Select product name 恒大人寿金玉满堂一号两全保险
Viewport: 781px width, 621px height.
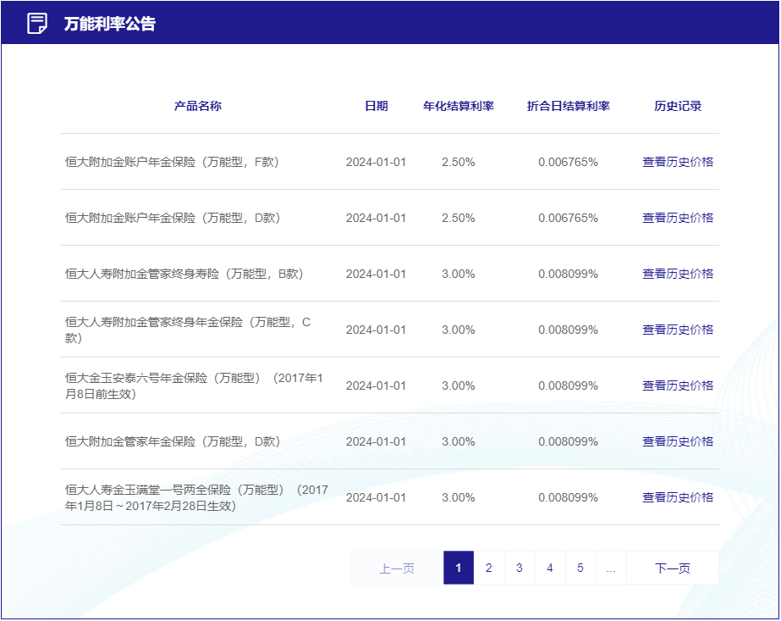coord(197,497)
